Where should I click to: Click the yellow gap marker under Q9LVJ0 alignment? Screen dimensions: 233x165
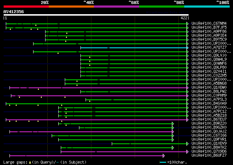point(90,57)
